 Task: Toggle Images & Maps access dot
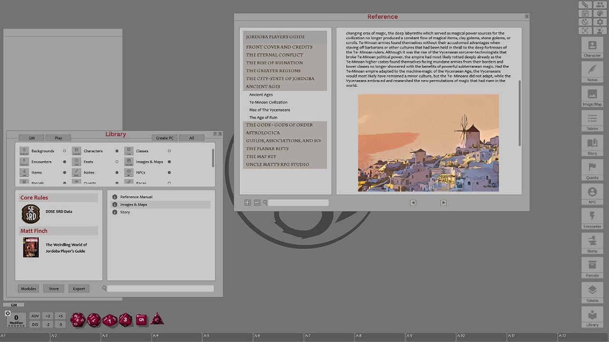(x=169, y=161)
